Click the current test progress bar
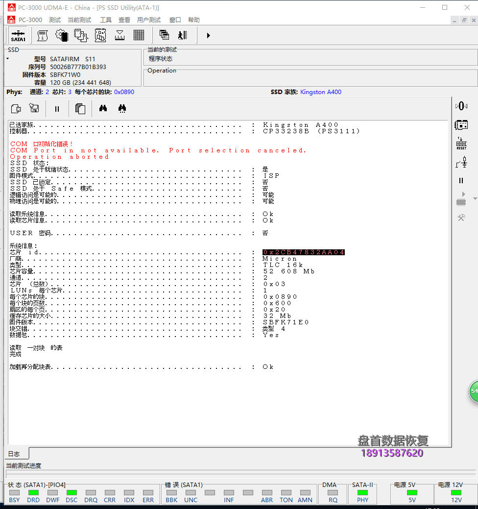 click(241, 474)
